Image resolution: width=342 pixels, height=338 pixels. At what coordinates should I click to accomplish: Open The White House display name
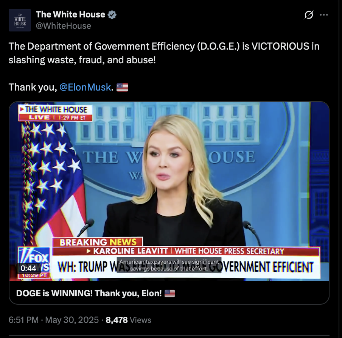coord(70,14)
